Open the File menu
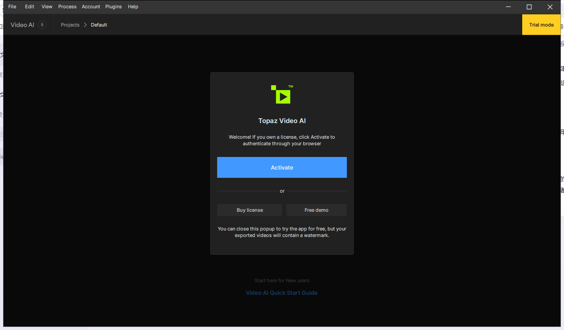This screenshot has height=330, width=564. [12, 7]
